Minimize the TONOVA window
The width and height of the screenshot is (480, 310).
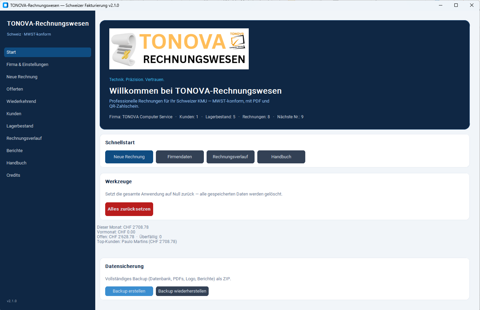pos(441,5)
